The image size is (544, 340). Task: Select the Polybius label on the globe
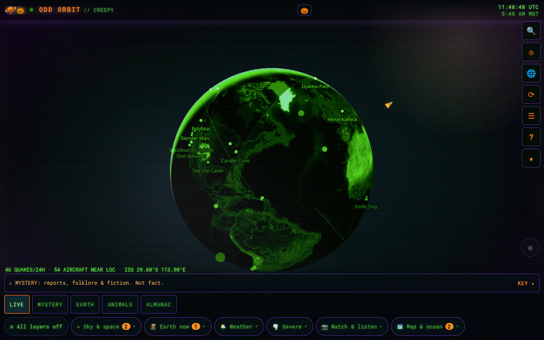[x=201, y=129]
